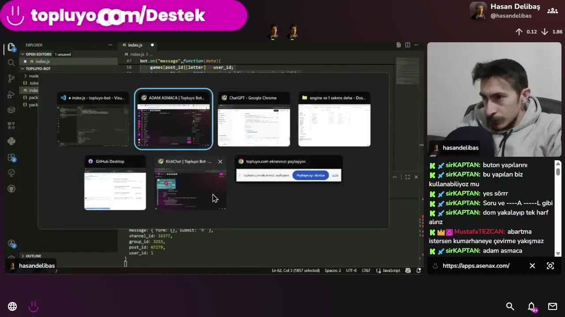Viewport: 565px width, 317px height.
Task: Close the KickChat window in task switcher
Action: point(220,162)
